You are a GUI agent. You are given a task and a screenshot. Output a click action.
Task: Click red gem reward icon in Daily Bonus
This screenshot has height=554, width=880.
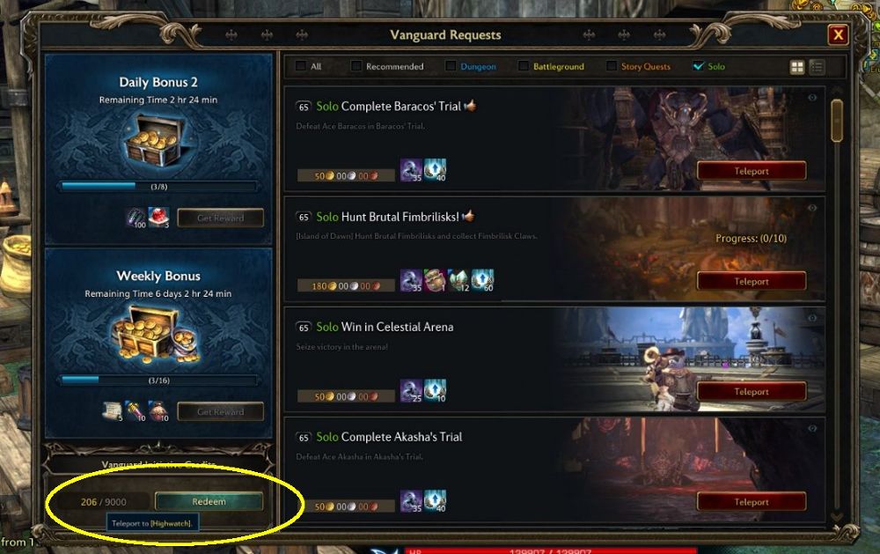[x=158, y=217]
